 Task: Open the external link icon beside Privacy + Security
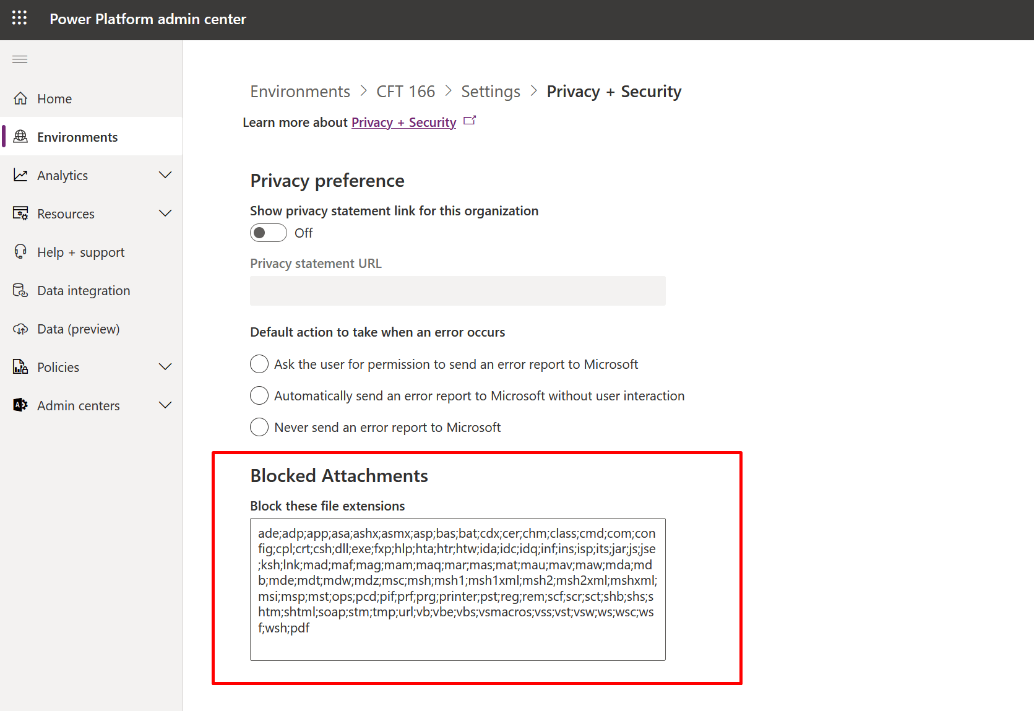coord(470,119)
